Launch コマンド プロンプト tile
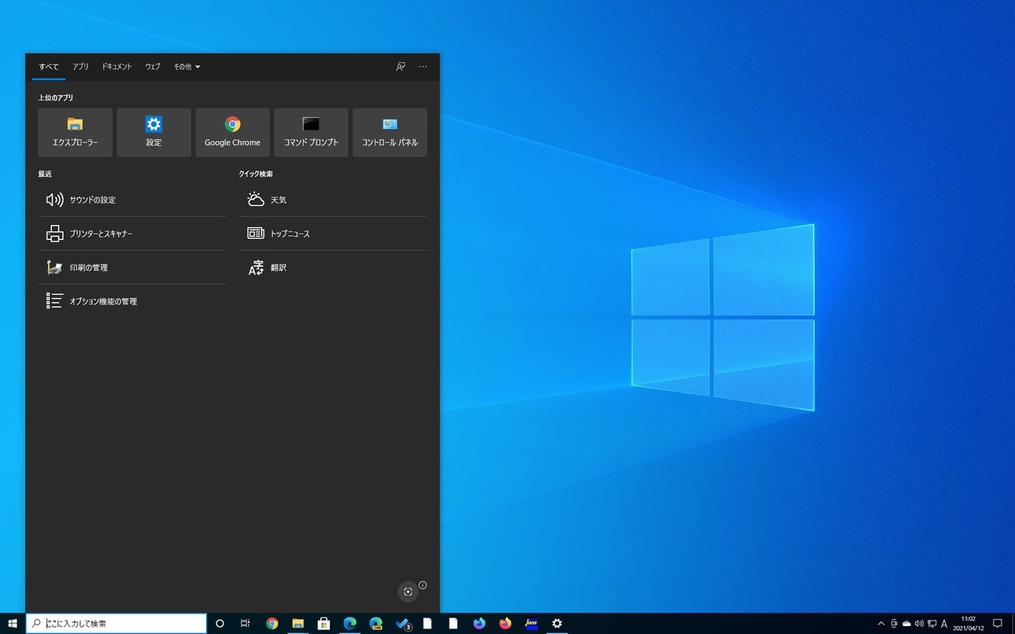This screenshot has height=634, width=1015. click(x=311, y=132)
